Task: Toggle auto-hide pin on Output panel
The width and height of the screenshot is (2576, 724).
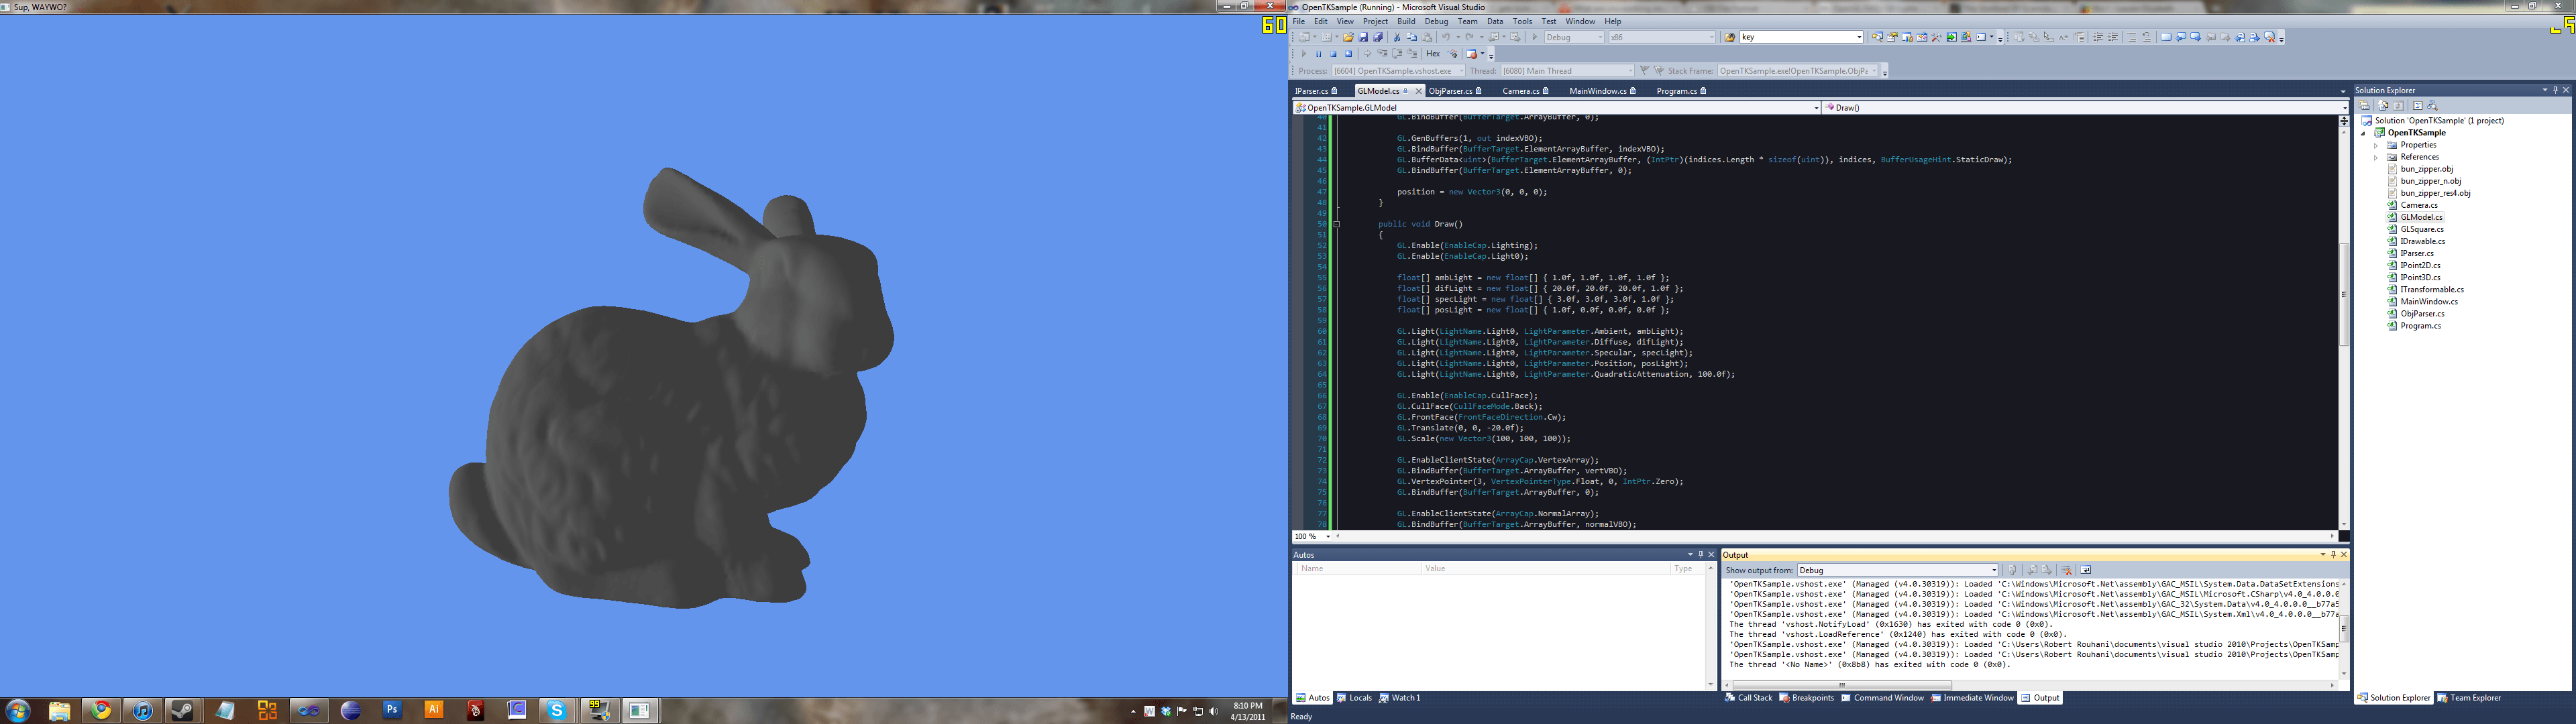Action: click(x=2333, y=554)
